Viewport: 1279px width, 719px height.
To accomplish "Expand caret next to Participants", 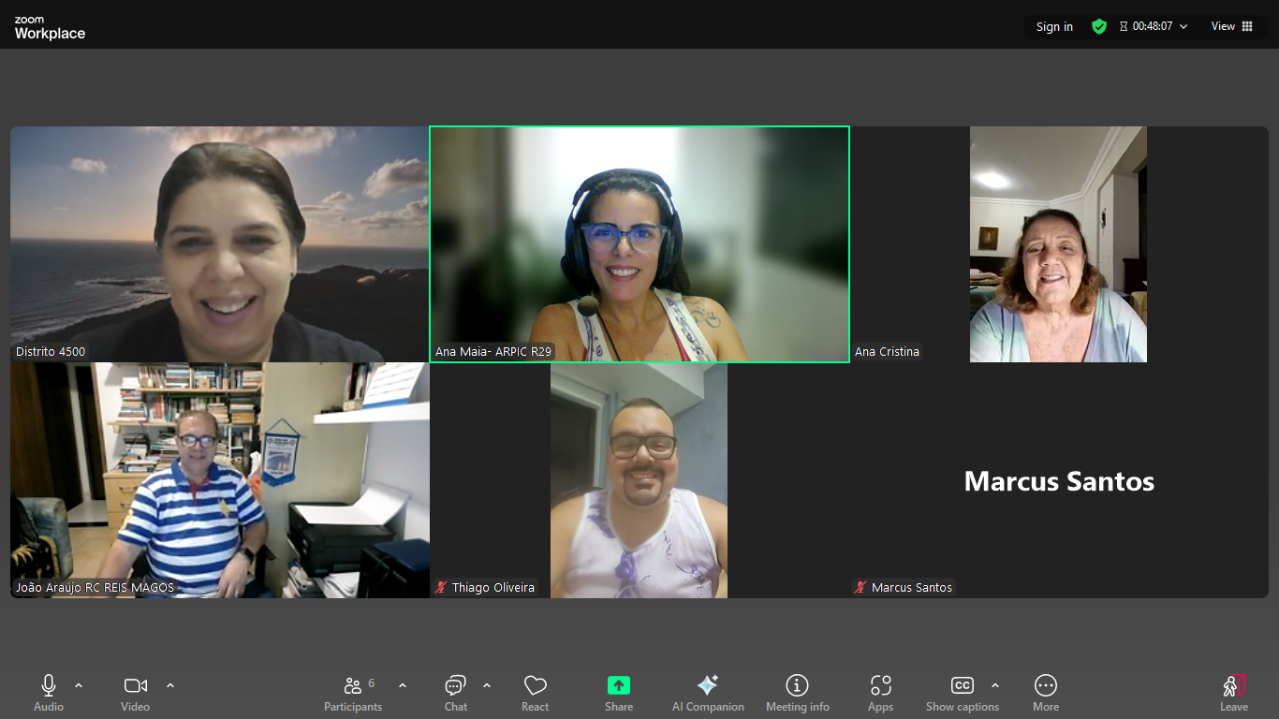I will pos(403,685).
